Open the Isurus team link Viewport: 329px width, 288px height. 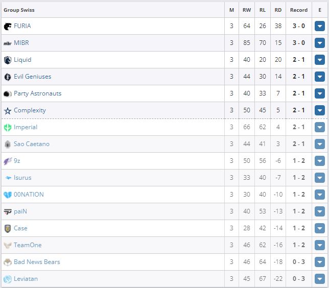click(x=22, y=178)
